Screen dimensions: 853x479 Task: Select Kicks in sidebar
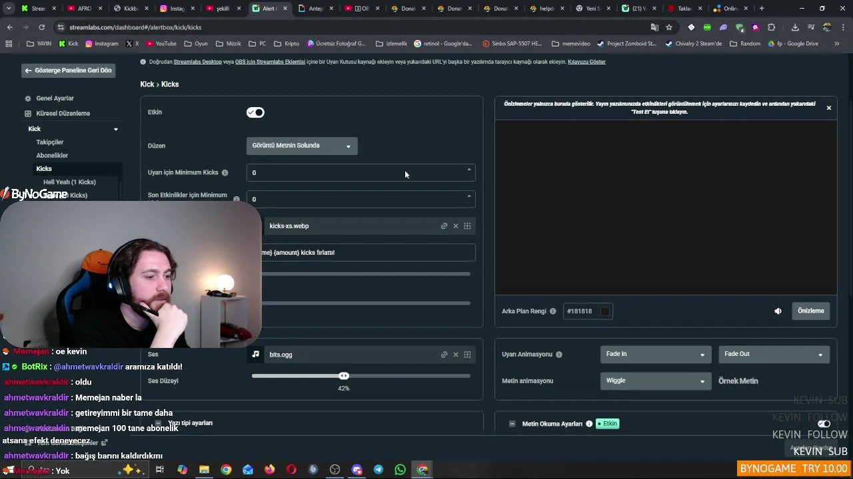tap(44, 169)
